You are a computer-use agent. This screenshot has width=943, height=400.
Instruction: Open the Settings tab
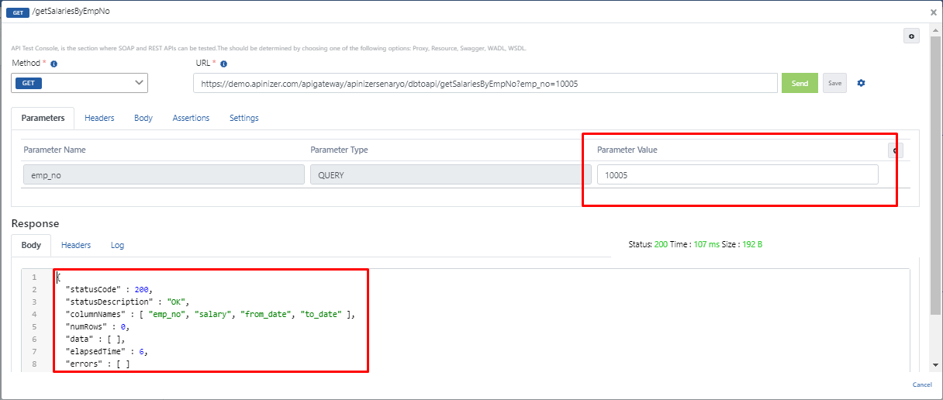tap(244, 118)
